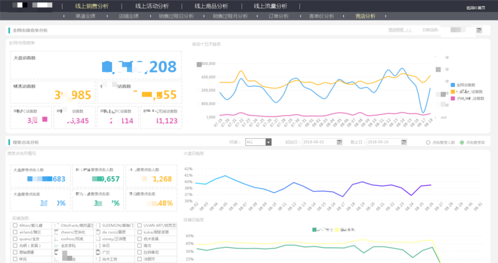Click the 大盘搜索点击率 card label
This screenshot has height=263, width=498.
27,194
